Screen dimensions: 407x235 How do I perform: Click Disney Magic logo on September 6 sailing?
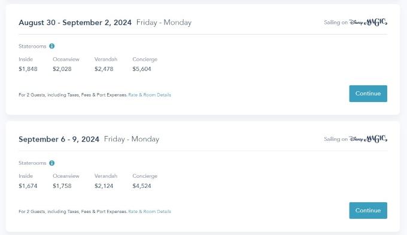click(x=368, y=139)
